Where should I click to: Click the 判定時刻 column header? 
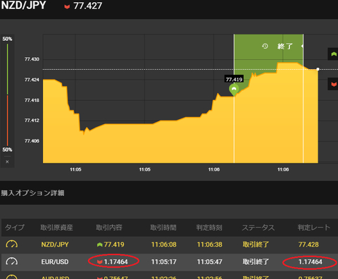tap(209, 228)
